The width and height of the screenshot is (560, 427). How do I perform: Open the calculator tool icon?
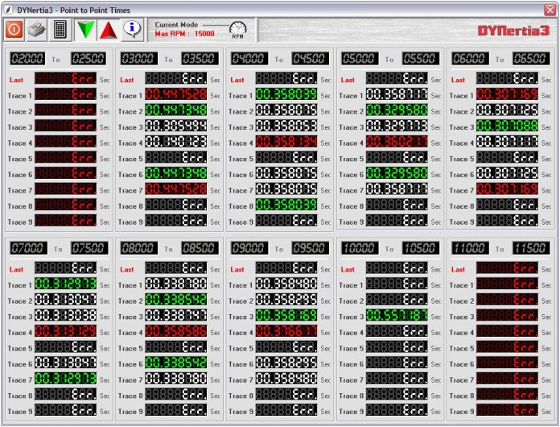click(x=60, y=30)
